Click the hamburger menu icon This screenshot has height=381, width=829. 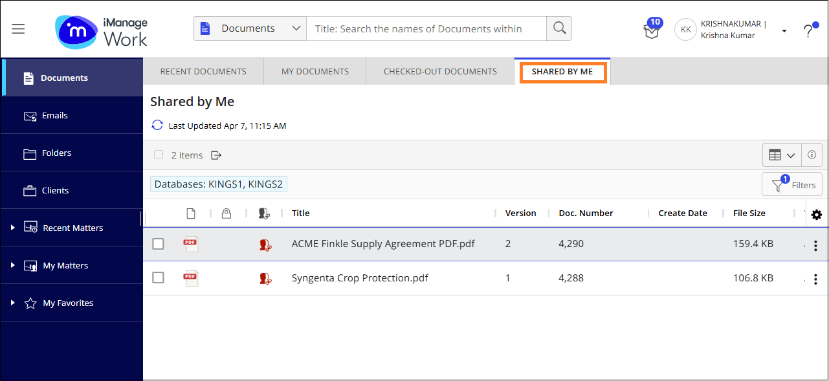point(18,29)
